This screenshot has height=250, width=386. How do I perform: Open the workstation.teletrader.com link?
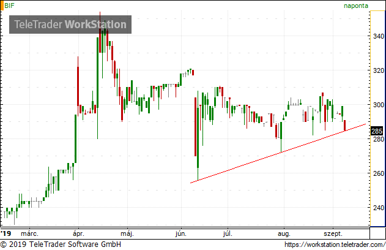(335, 244)
